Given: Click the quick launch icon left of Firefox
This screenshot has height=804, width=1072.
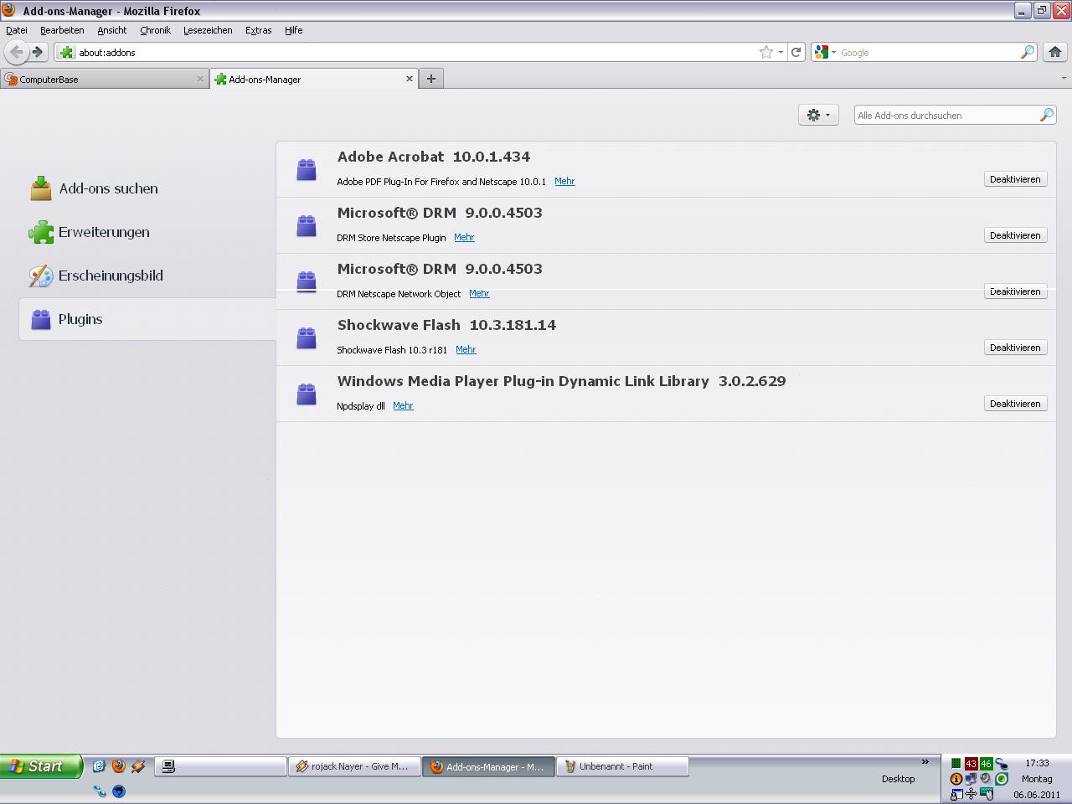Looking at the screenshot, I should click(99, 765).
